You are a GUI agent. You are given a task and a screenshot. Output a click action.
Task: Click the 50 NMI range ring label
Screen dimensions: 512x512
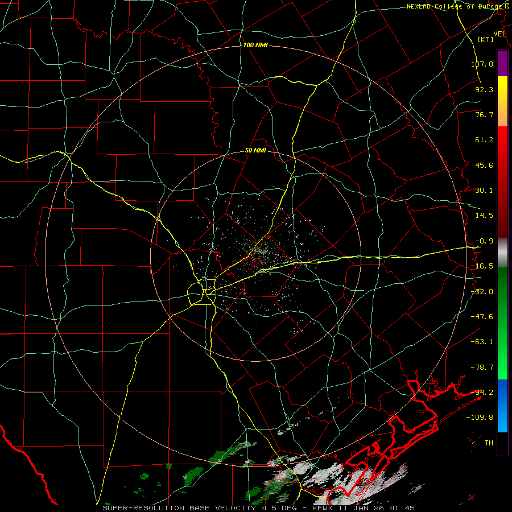click(x=255, y=151)
